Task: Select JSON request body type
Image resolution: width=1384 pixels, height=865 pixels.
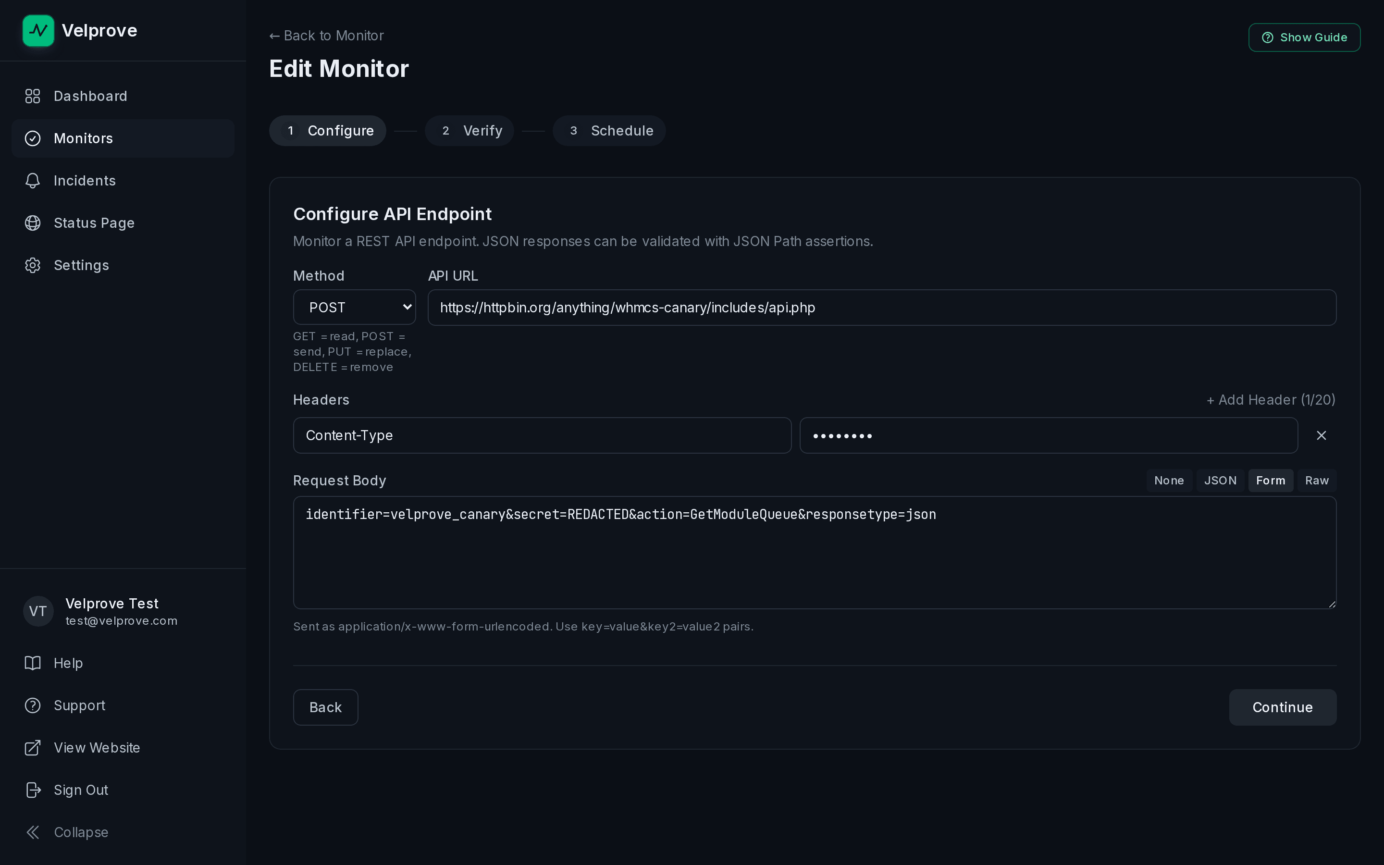Action: pyautogui.click(x=1221, y=481)
